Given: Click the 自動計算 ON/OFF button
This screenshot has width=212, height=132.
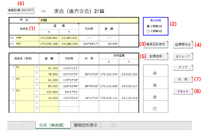Looking at the screenshot, I should pyautogui.click(x=21, y=10).
